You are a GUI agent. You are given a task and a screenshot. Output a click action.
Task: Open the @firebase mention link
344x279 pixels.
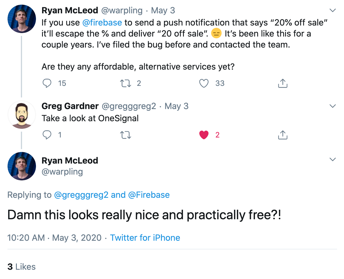(102, 23)
